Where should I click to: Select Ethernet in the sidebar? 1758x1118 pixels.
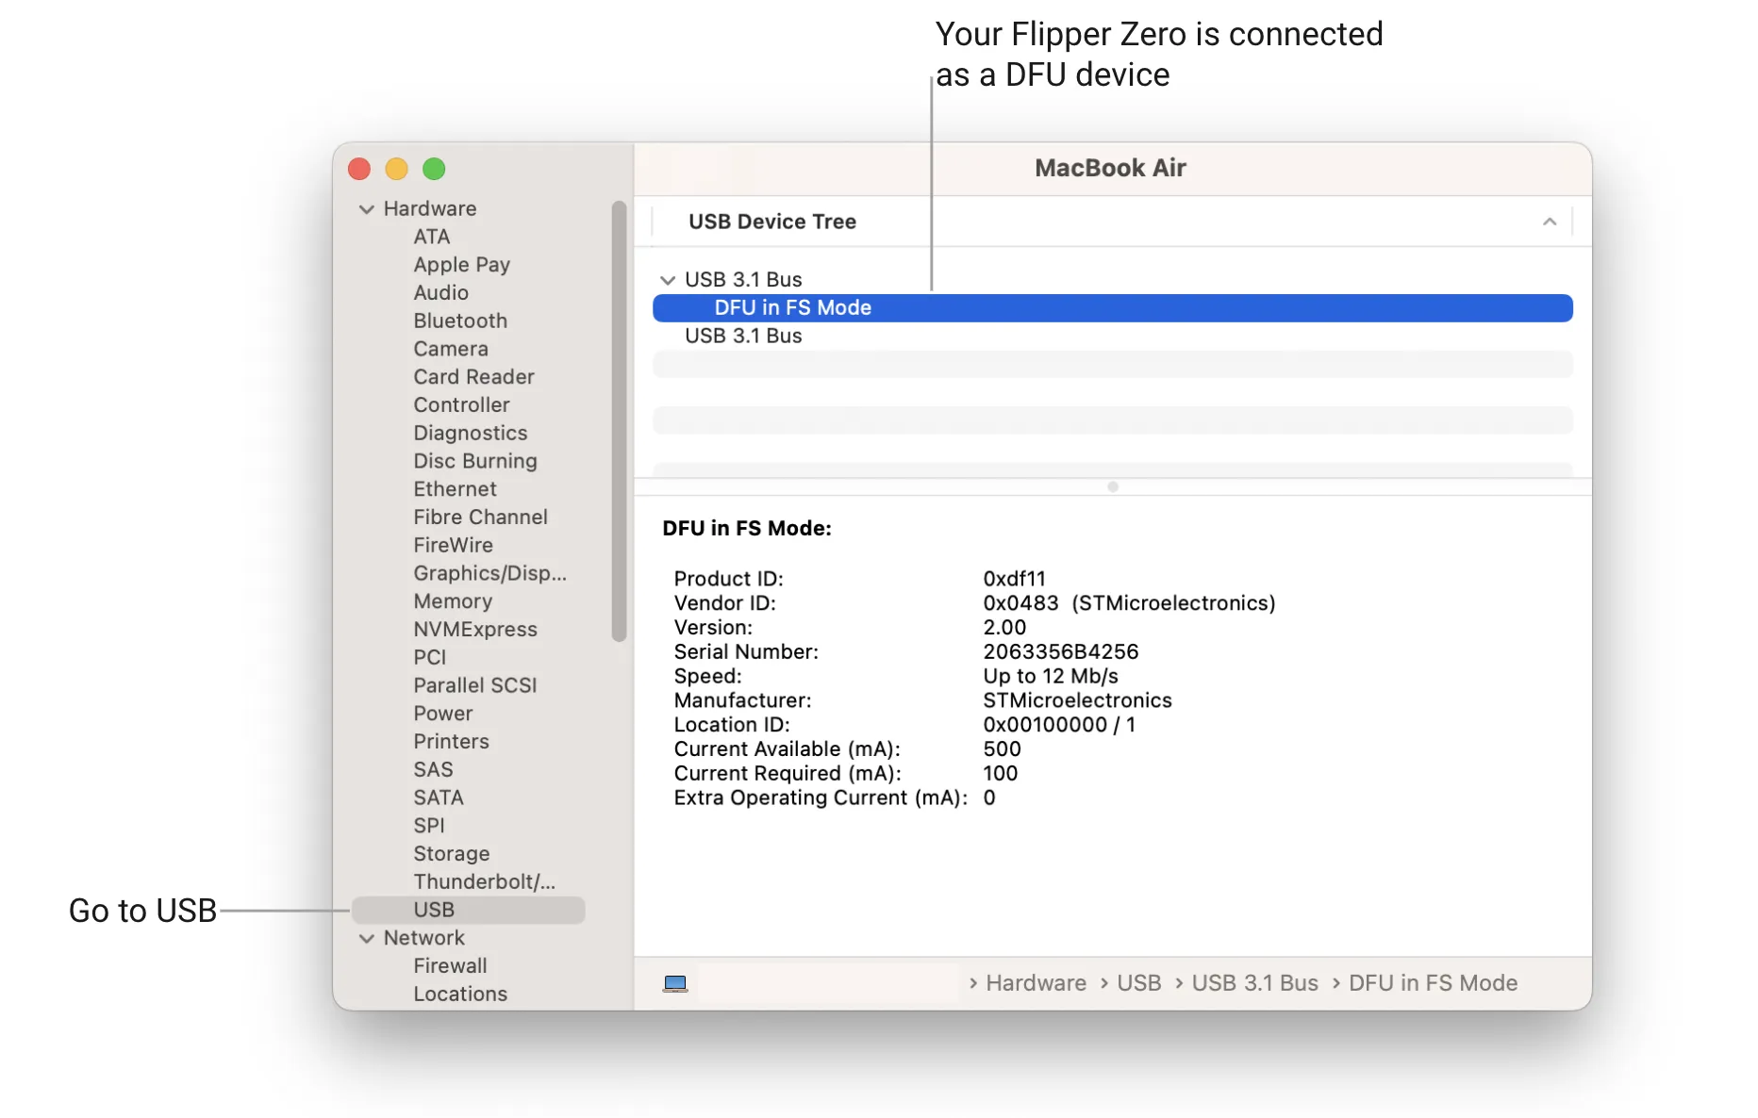455,489
